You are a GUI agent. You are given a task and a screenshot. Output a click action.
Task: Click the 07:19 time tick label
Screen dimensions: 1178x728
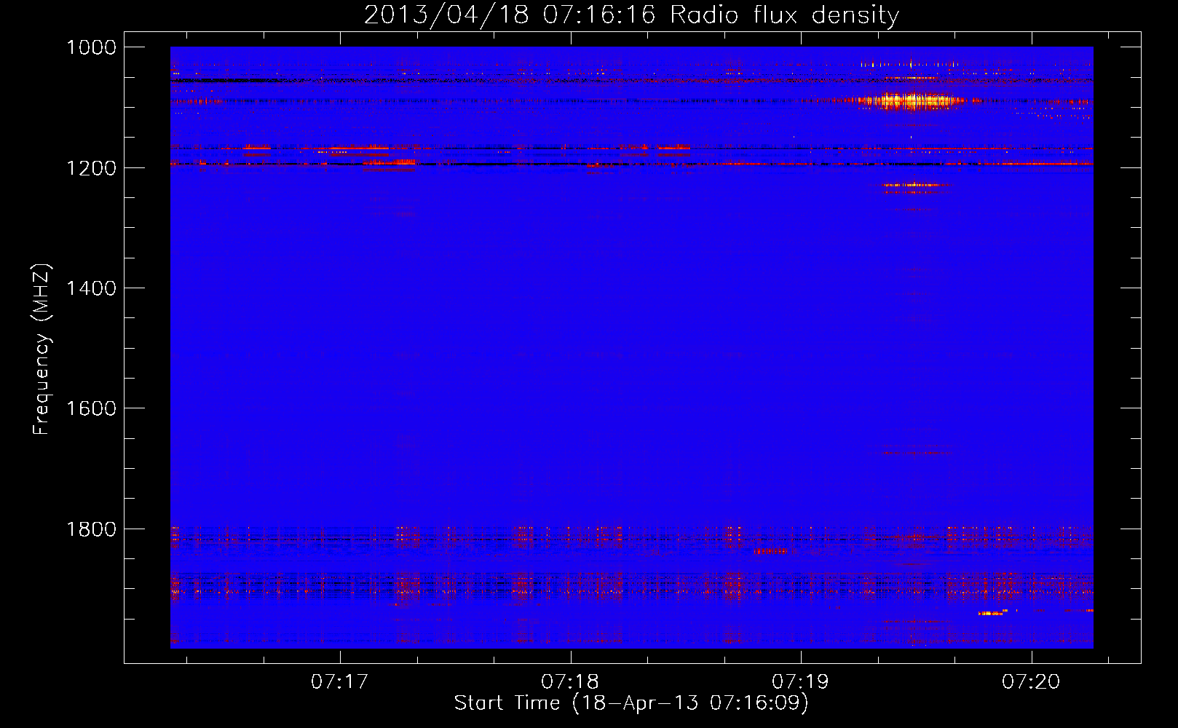(801, 682)
